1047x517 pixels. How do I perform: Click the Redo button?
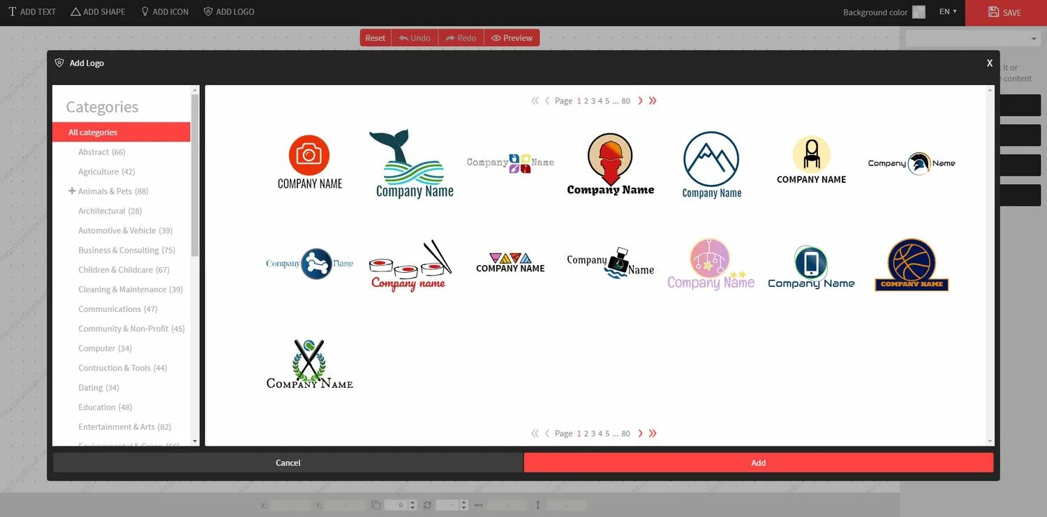461,38
